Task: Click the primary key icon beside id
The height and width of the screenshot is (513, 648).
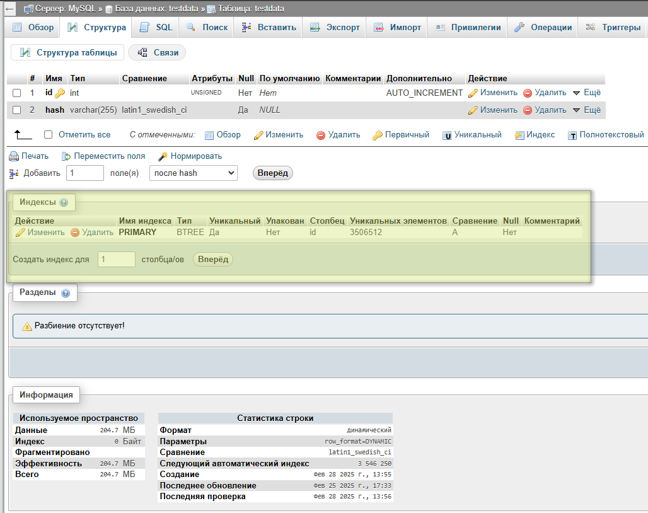Action: point(60,93)
